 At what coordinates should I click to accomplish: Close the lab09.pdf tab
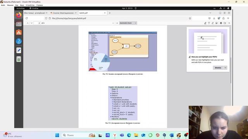[105, 13]
